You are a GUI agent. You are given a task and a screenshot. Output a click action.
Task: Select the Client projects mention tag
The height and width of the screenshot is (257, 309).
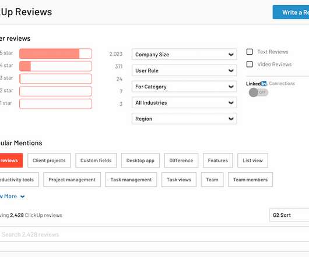(49, 160)
